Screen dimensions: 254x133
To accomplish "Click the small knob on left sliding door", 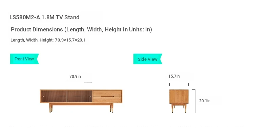I will tap(43, 96).
